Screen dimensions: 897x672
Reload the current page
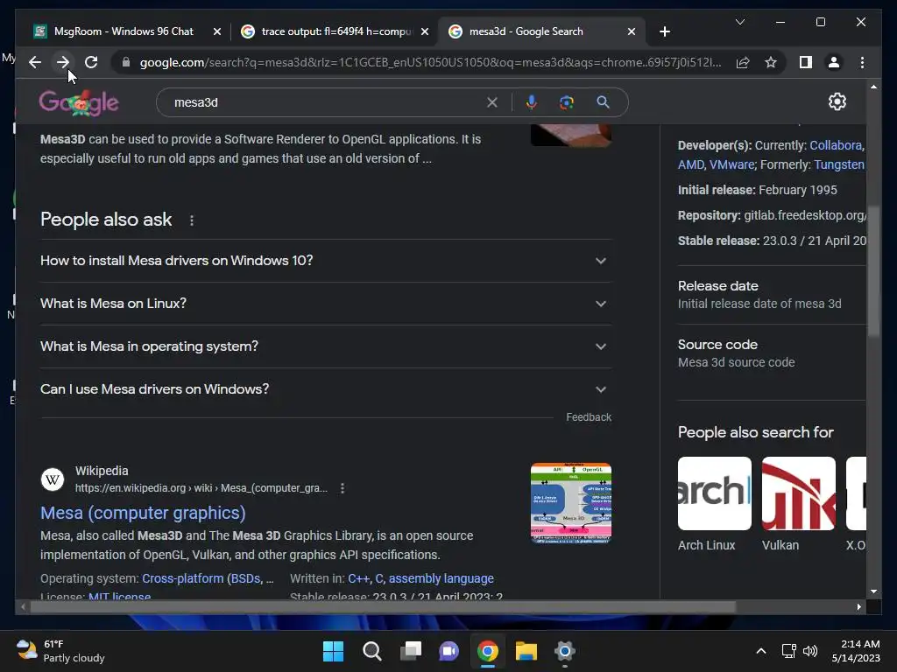pyautogui.click(x=91, y=62)
